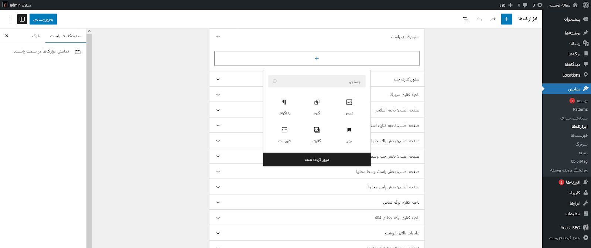Image resolution: width=591 pixels, height=248 pixels.
Task: Expand تبلیغات بالای پانوشت area
Action: click(317, 233)
